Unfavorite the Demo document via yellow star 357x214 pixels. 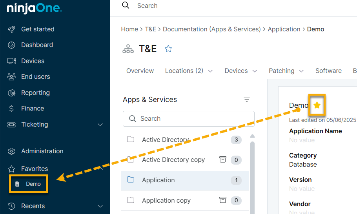[317, 105]
